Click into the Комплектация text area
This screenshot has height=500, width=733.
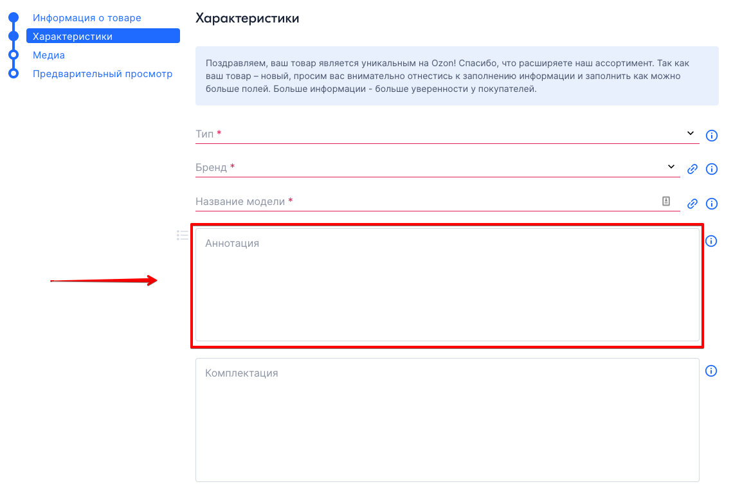pyautogui.click(x=448, y=420)
